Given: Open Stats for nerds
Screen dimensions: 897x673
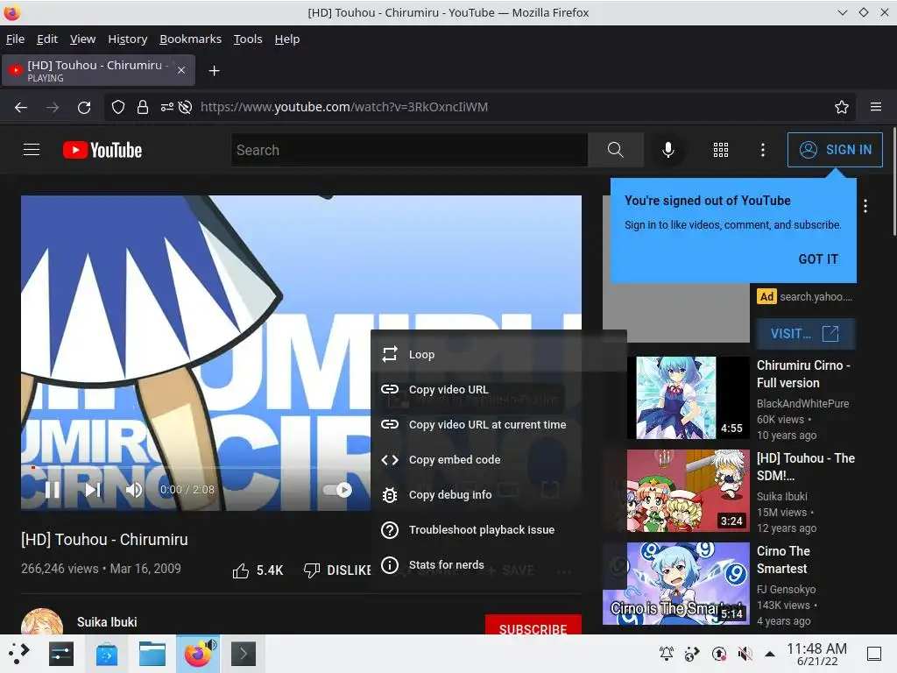Looking at the screenshot, I should 498,565.
